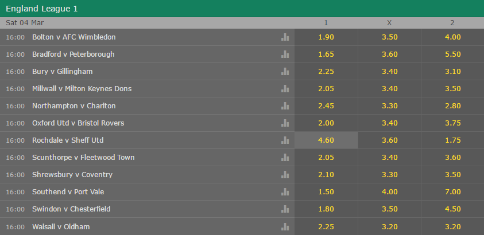
Task: Open Oxford Utd v Bristol Rovers match
Action: point(78,123)
